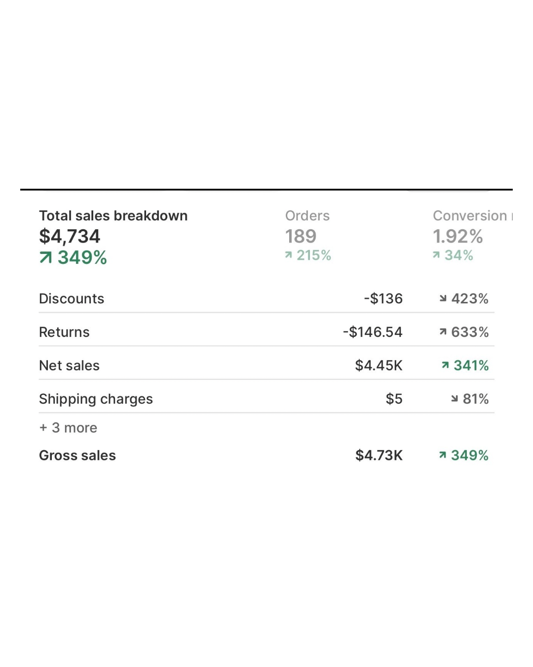The width and height of the screenshot is (533, 667).
Task: Open the Discounts row
Action: (72, 298)
